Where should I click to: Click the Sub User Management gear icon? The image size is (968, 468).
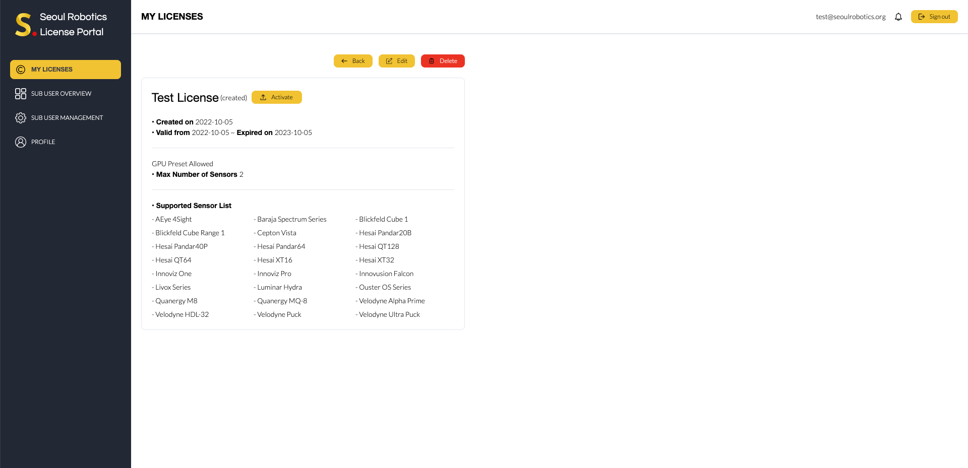21,117
